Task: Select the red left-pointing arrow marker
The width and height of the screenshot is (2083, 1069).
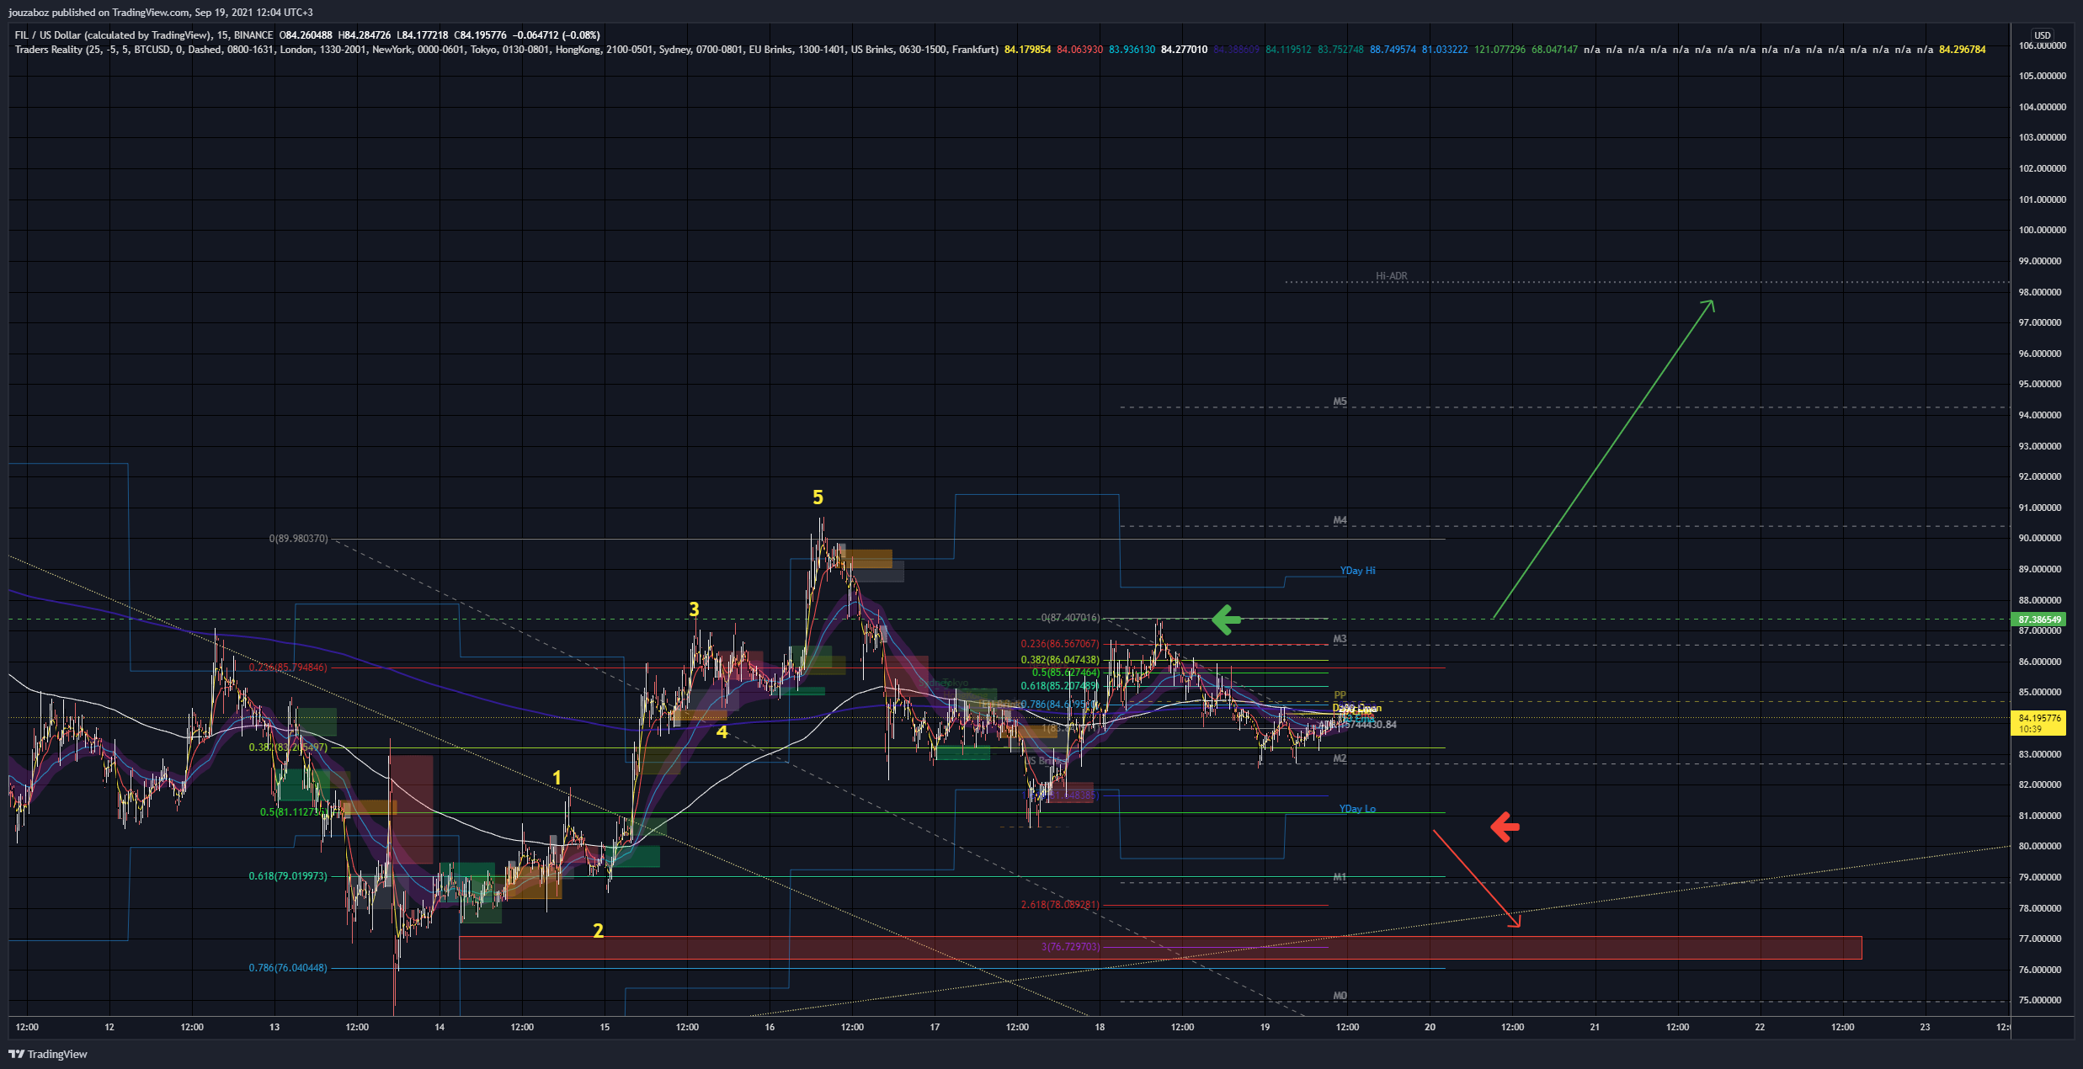Action: [1505, 827]
